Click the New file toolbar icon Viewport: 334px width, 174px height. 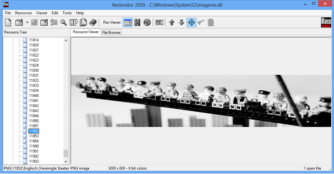(x=8, y=22)
